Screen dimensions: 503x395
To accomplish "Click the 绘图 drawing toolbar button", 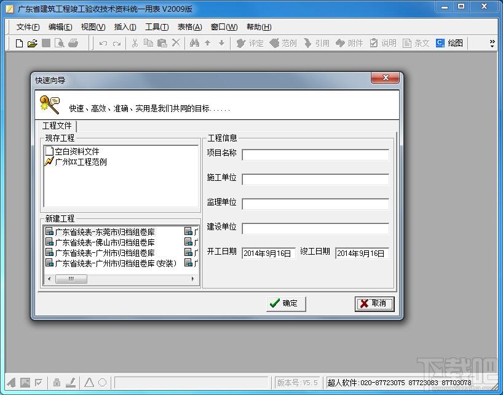I will 450,43.
